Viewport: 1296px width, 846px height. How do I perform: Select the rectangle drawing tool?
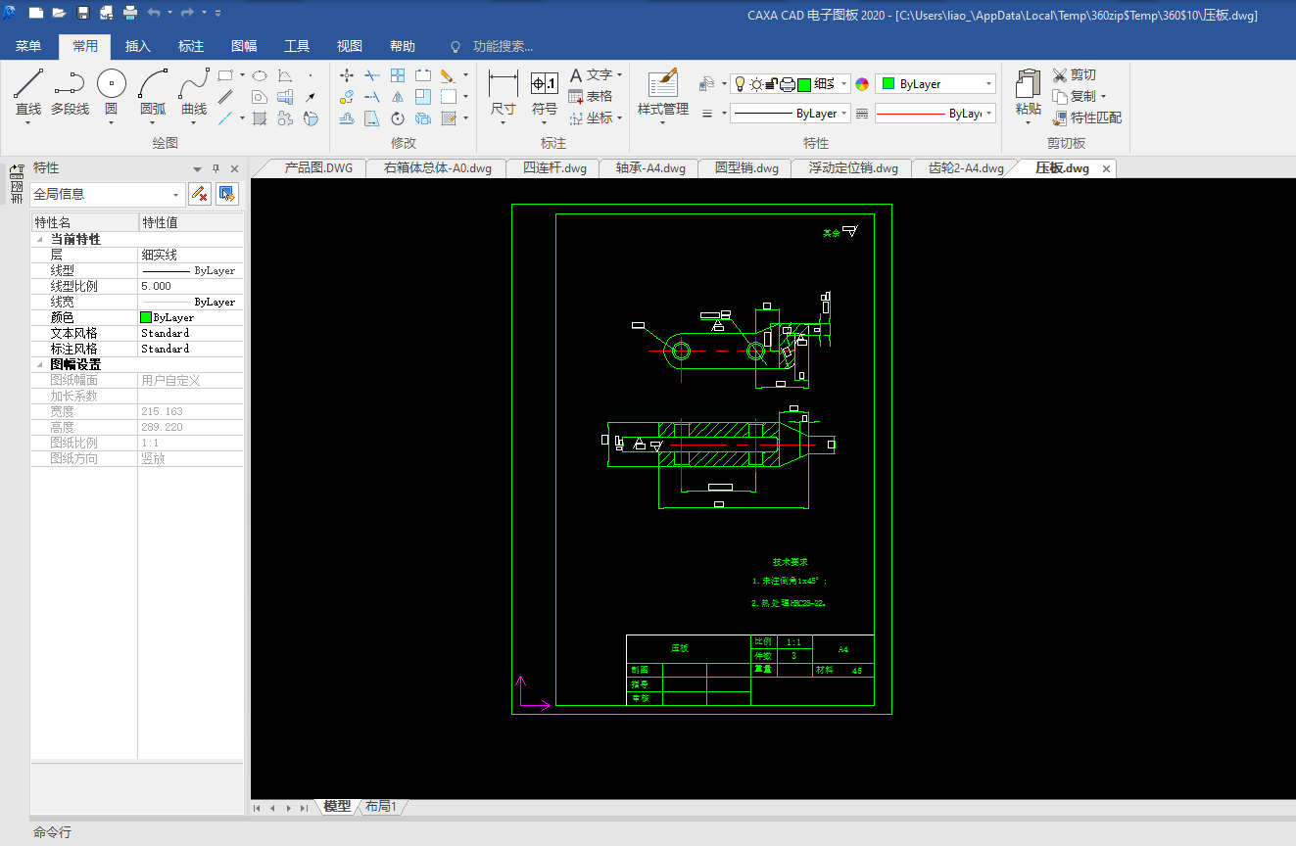pyautogui.click(x=226, y=74)
